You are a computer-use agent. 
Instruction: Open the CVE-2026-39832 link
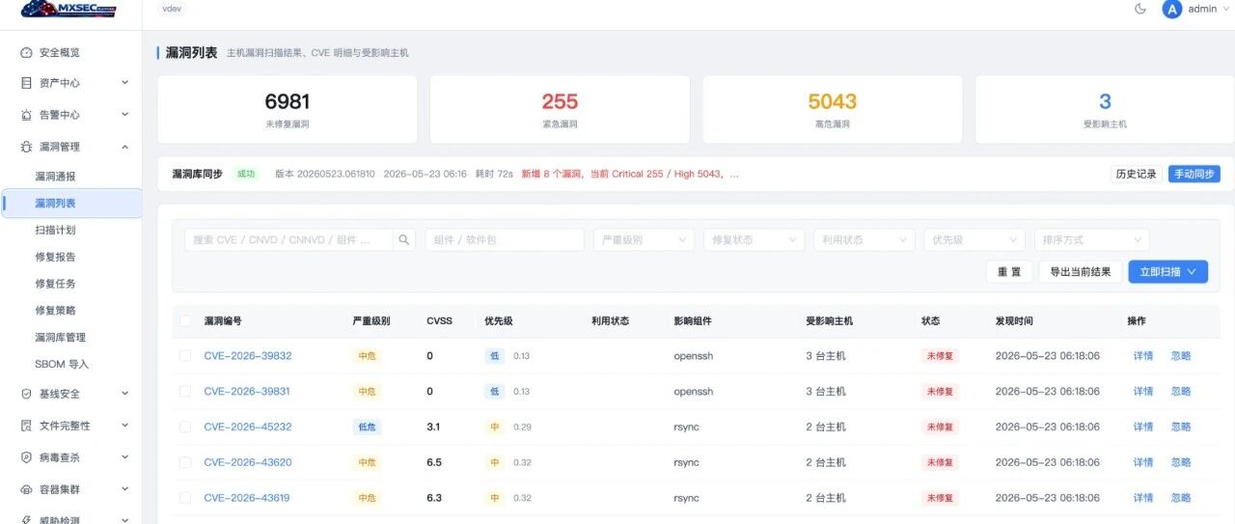coord(248,356)
